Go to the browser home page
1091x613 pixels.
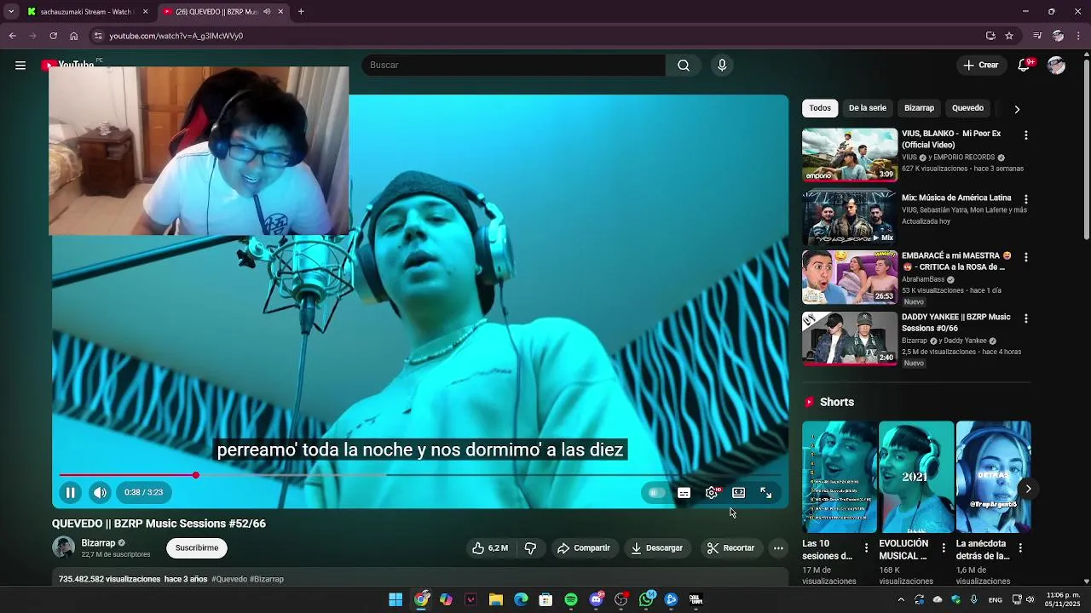coord(73,36)
